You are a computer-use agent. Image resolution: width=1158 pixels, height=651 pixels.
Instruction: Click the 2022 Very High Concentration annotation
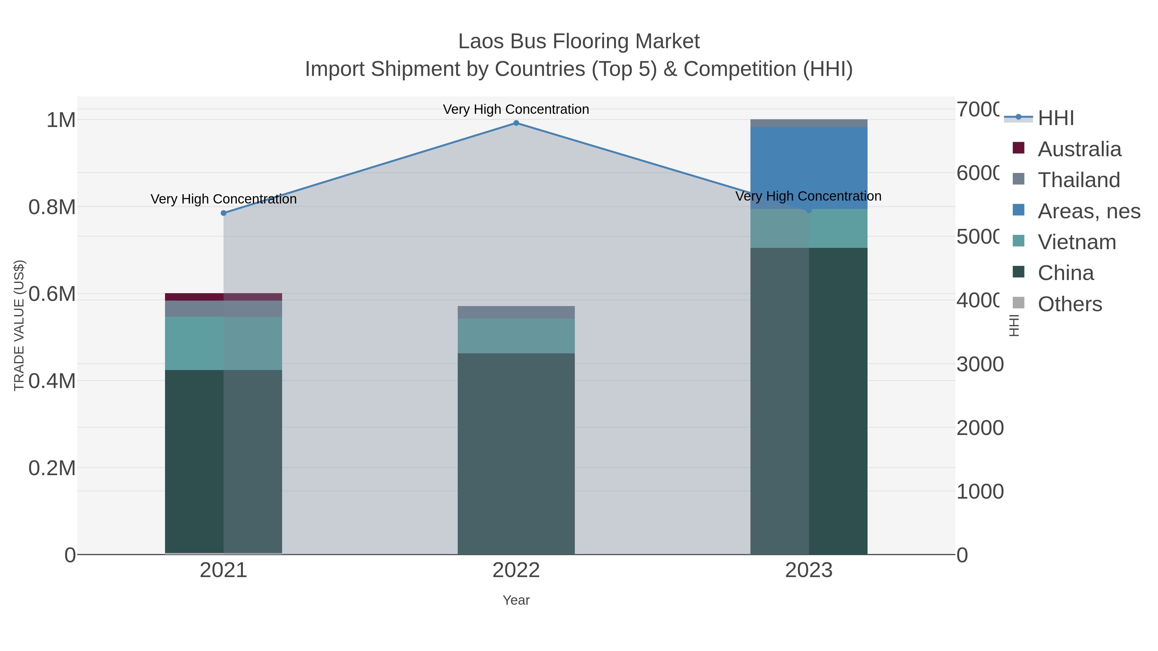coord(516,109)
